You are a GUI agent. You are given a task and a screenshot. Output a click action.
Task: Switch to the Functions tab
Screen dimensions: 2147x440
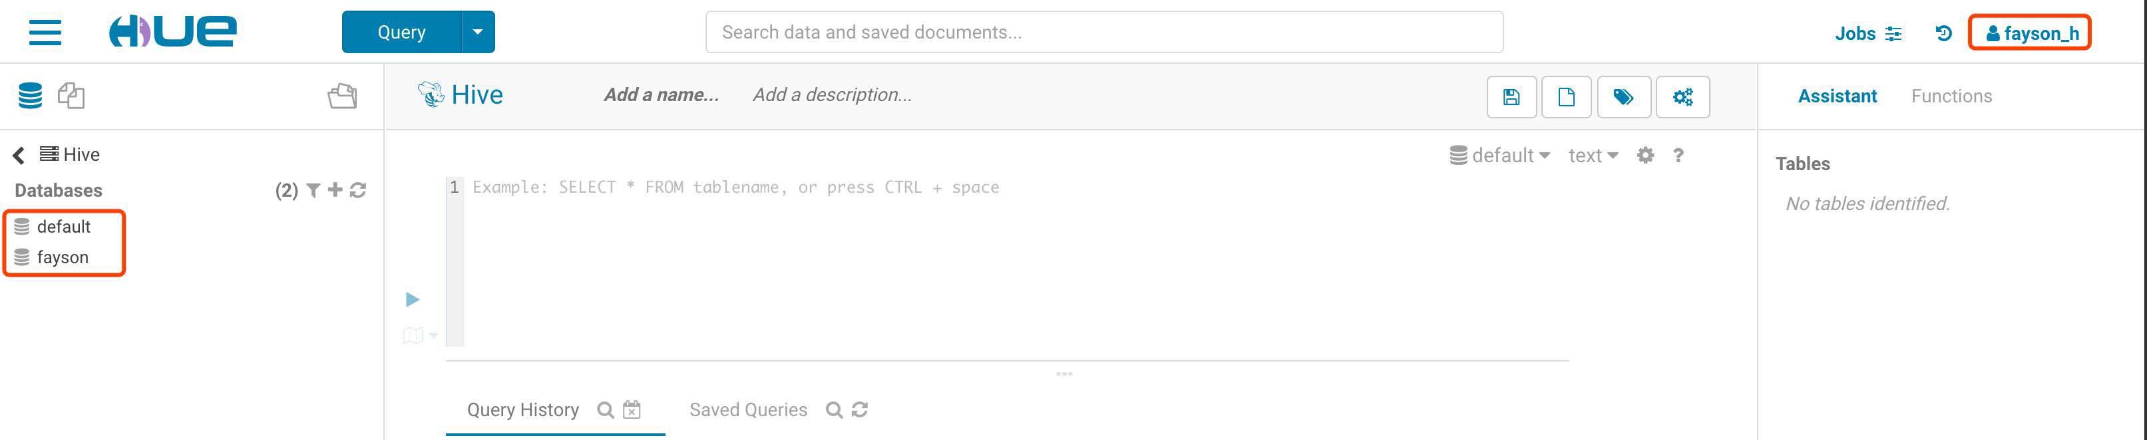click(1951, 96)
